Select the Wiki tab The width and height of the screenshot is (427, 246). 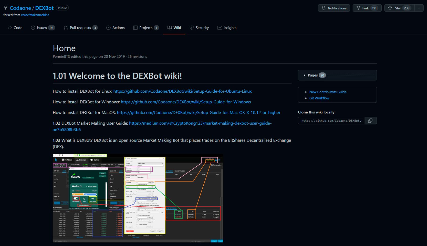pos(174,28)
